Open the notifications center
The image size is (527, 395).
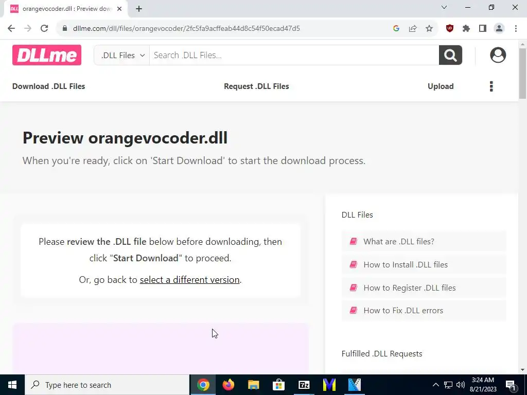pyautogui.click(x=511, y=385)
